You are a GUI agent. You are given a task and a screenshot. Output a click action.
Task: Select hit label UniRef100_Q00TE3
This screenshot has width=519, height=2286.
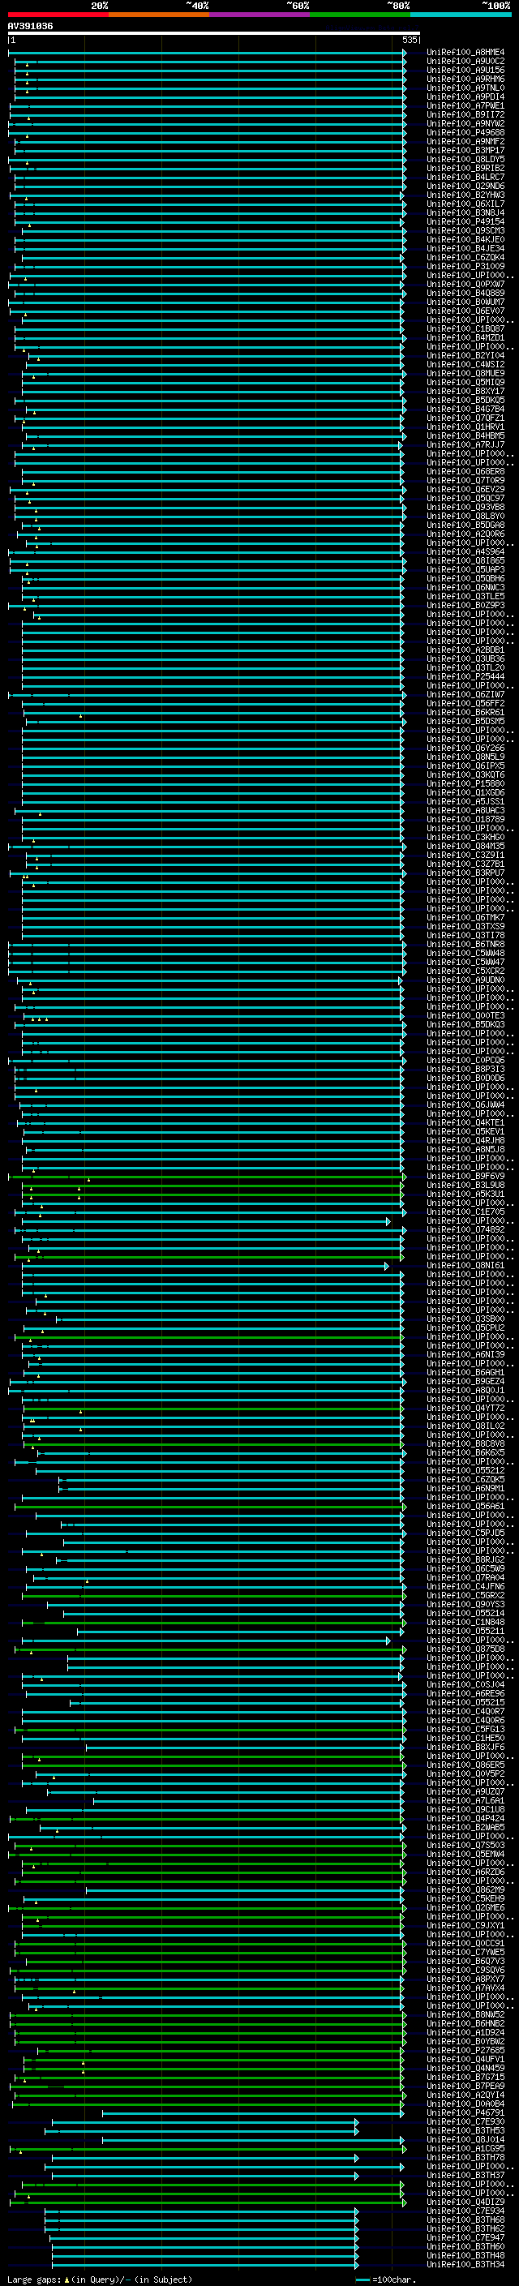pyautogui.click(x=465, y=1016)
